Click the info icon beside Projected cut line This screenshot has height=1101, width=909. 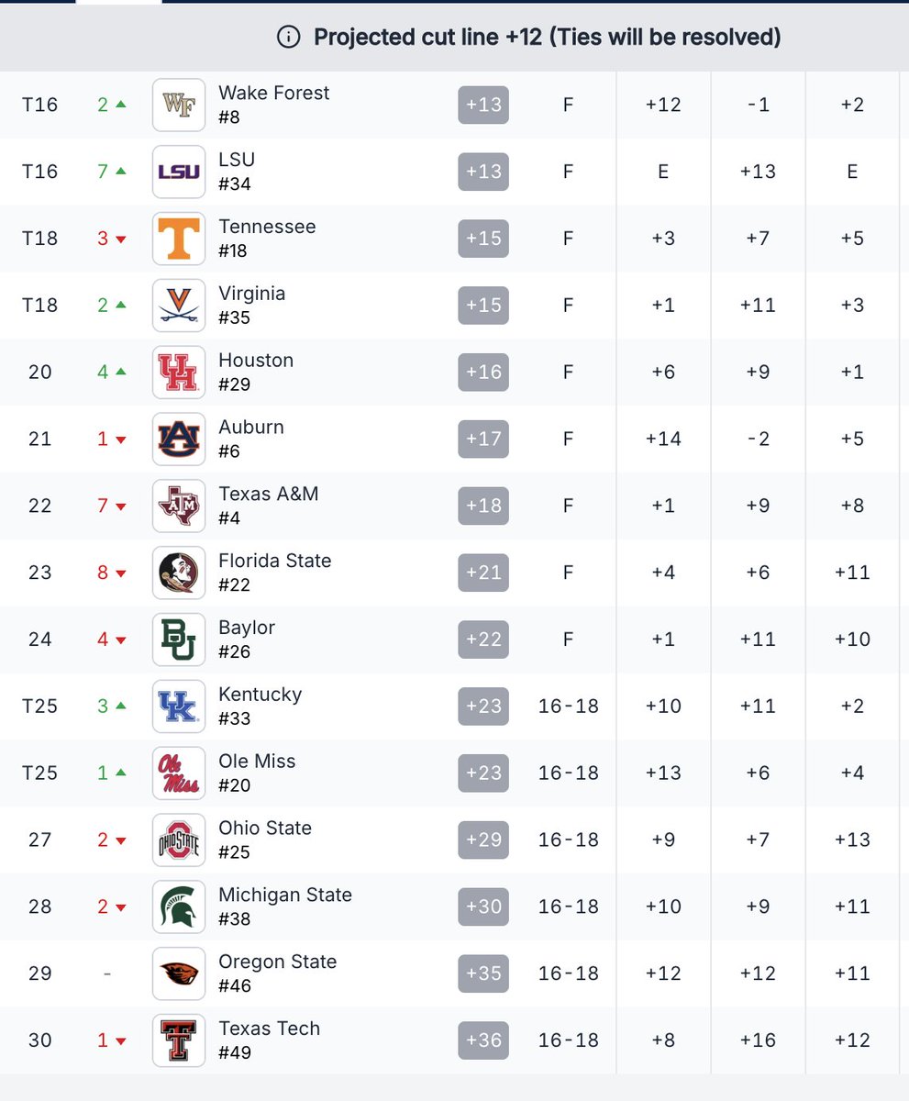point(288,37)
